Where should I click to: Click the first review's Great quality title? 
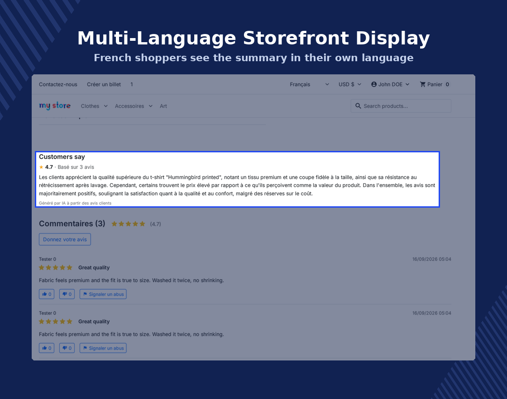[x=94, y=268]
